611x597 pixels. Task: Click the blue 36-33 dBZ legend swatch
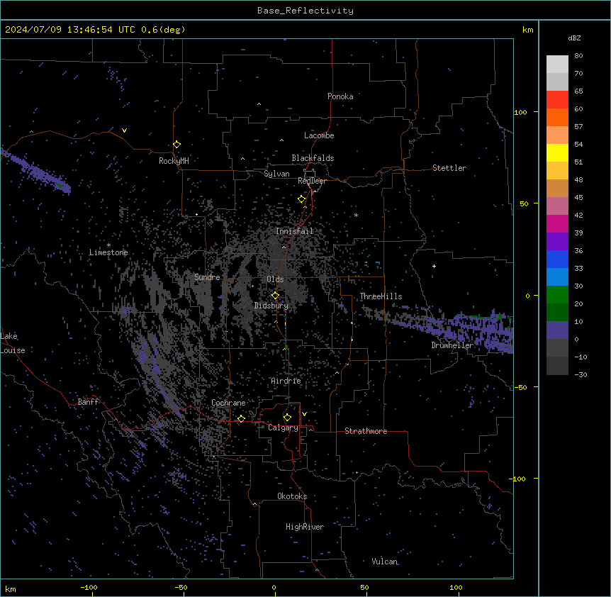pos(557,259)
